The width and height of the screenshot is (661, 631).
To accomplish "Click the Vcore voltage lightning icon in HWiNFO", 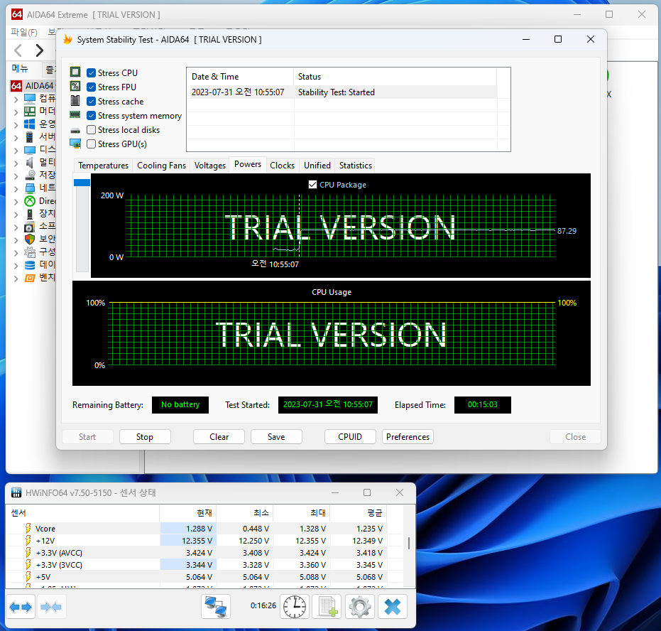I will coord(28,529).
